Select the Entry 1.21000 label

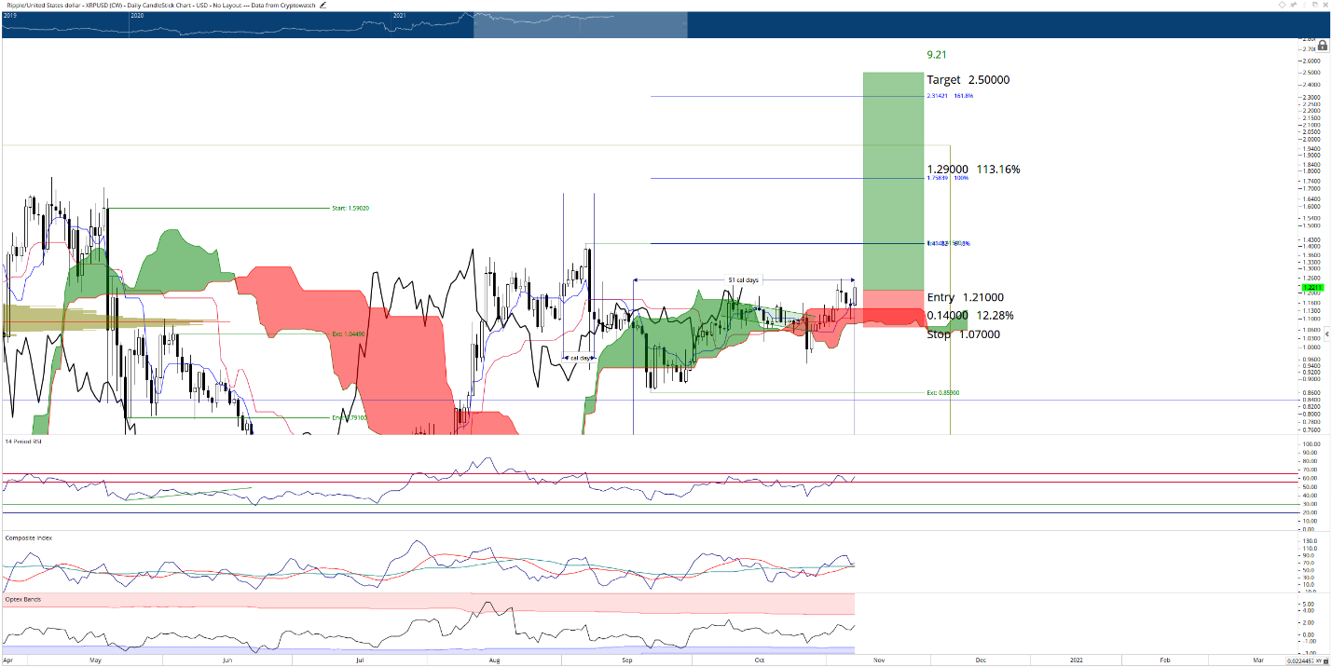point(965,297)
